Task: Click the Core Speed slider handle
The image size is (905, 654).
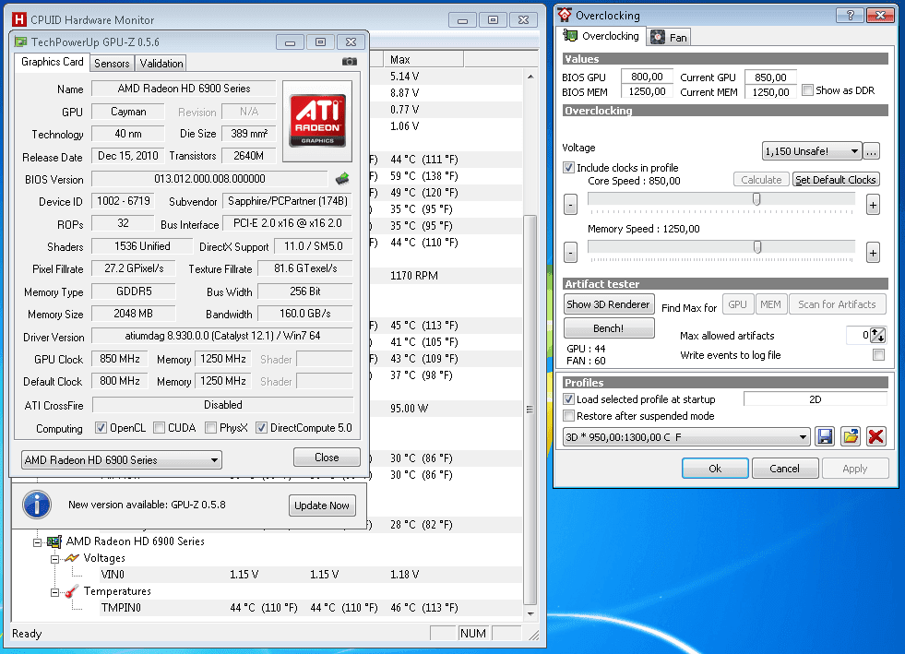Action: (x=756, y=199)
